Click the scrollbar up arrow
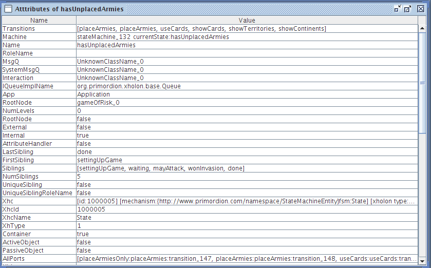The width and height of the screenshot is (431, 268). pyautogui.click(x=422, y=28)
